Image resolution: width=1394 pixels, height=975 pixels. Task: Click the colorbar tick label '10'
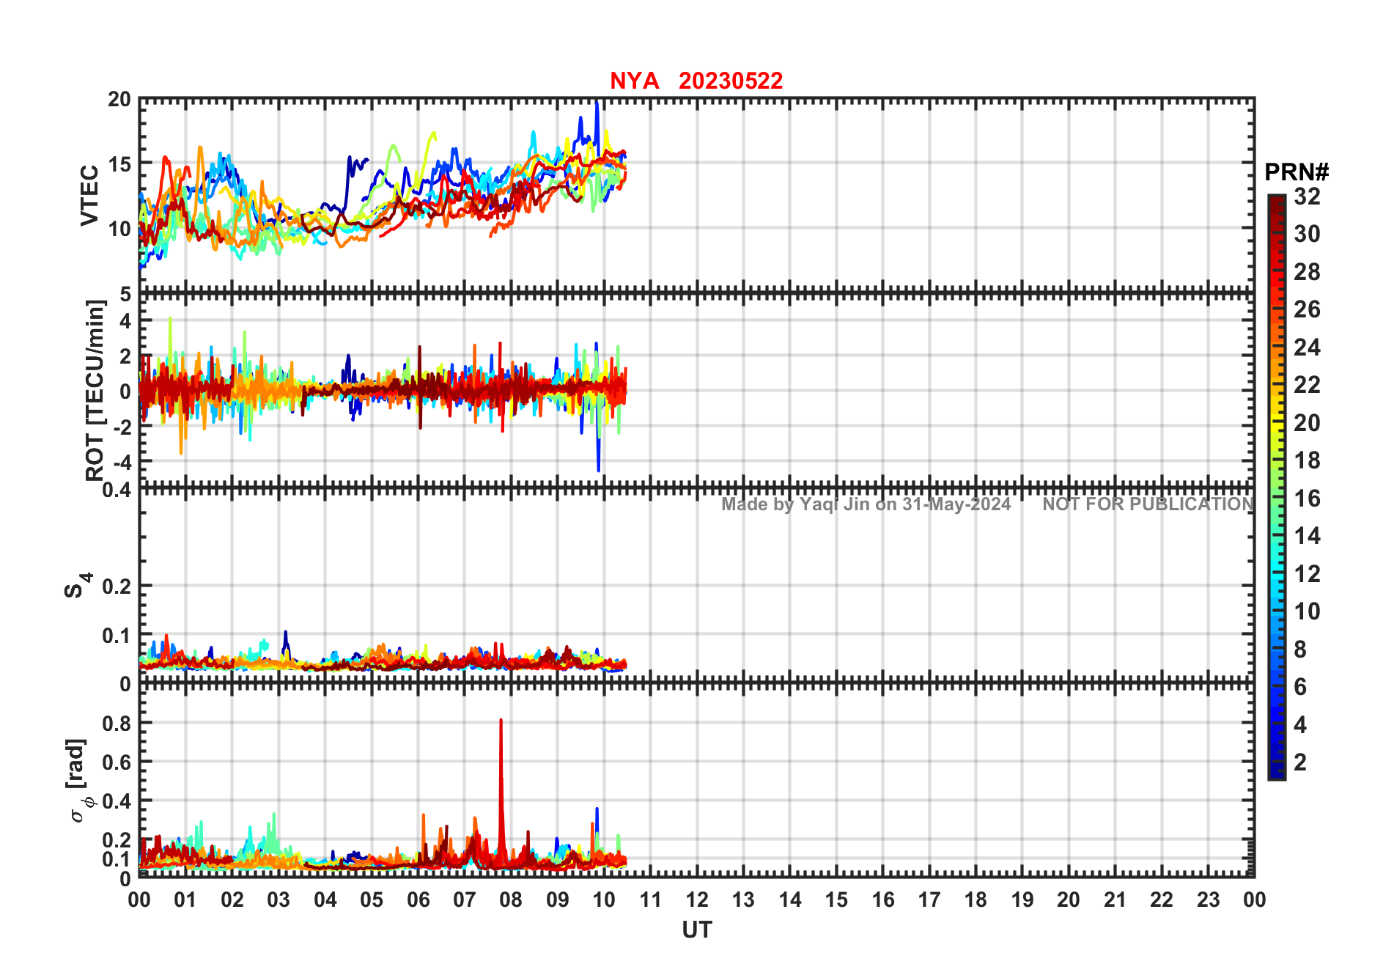(x=1307, y=611)
